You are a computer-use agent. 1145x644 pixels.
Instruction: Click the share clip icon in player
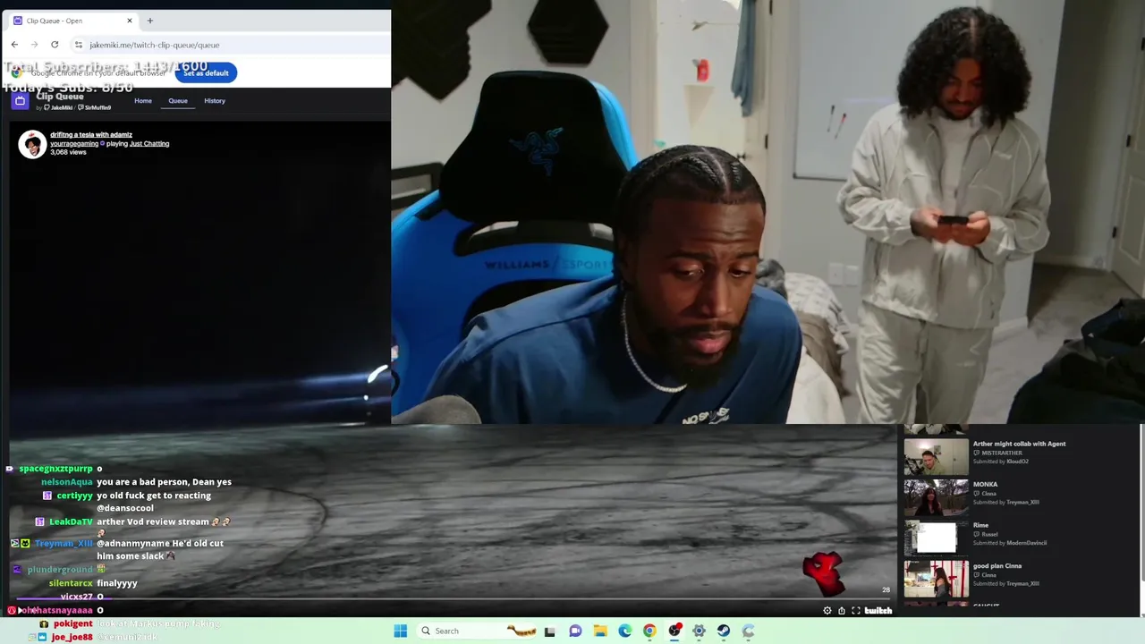click(x=842, y=611)
